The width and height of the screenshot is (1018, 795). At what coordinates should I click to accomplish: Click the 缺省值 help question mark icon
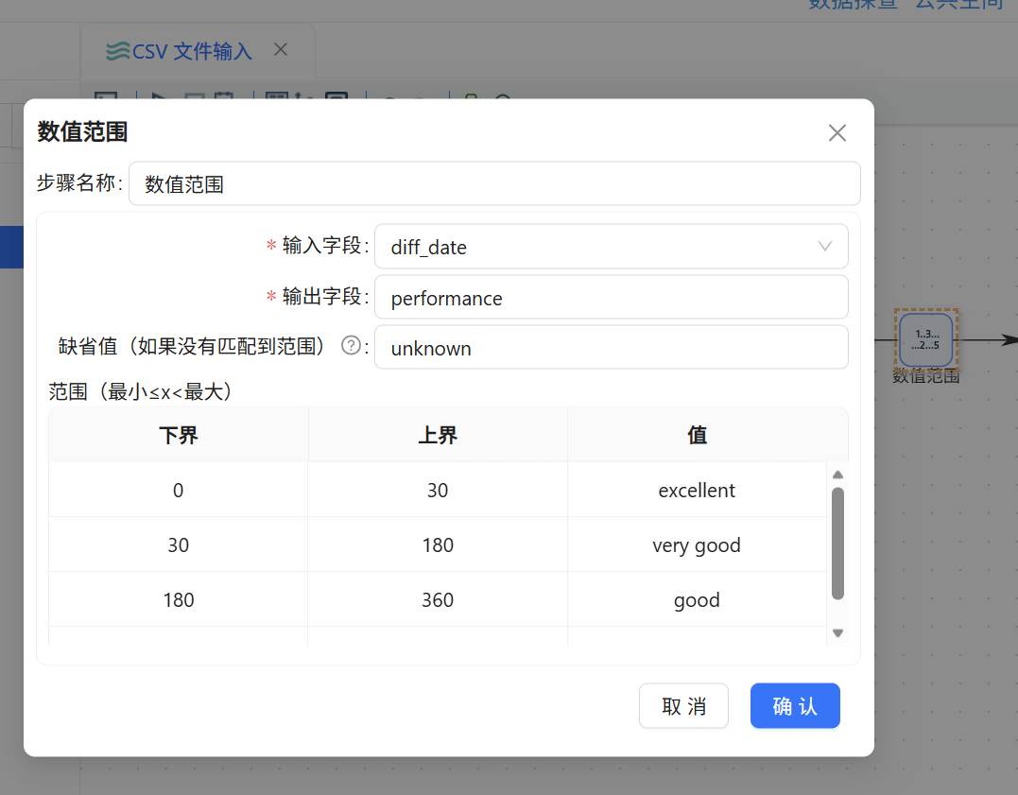tap(351, 346)
